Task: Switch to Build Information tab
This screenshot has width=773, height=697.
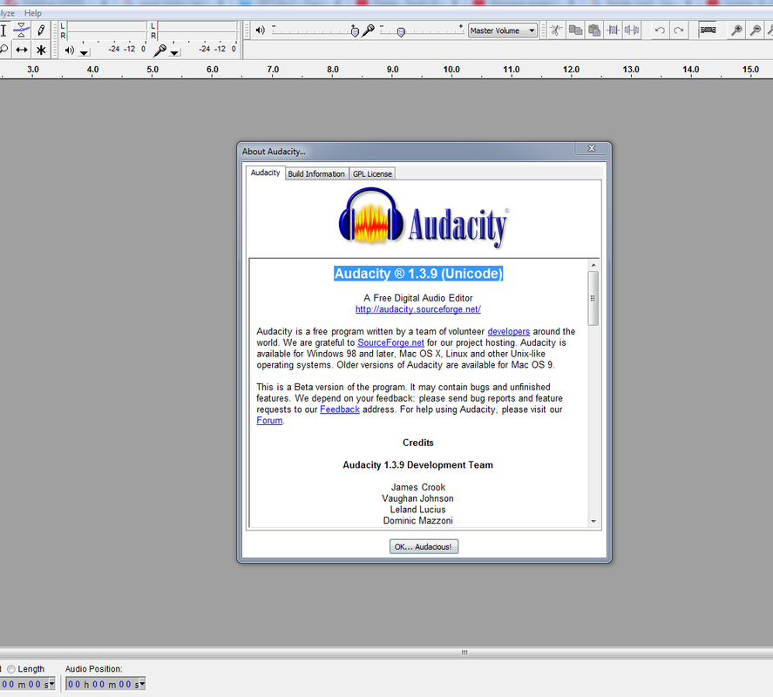Action: pyautogui.click(x=316, y=174)
